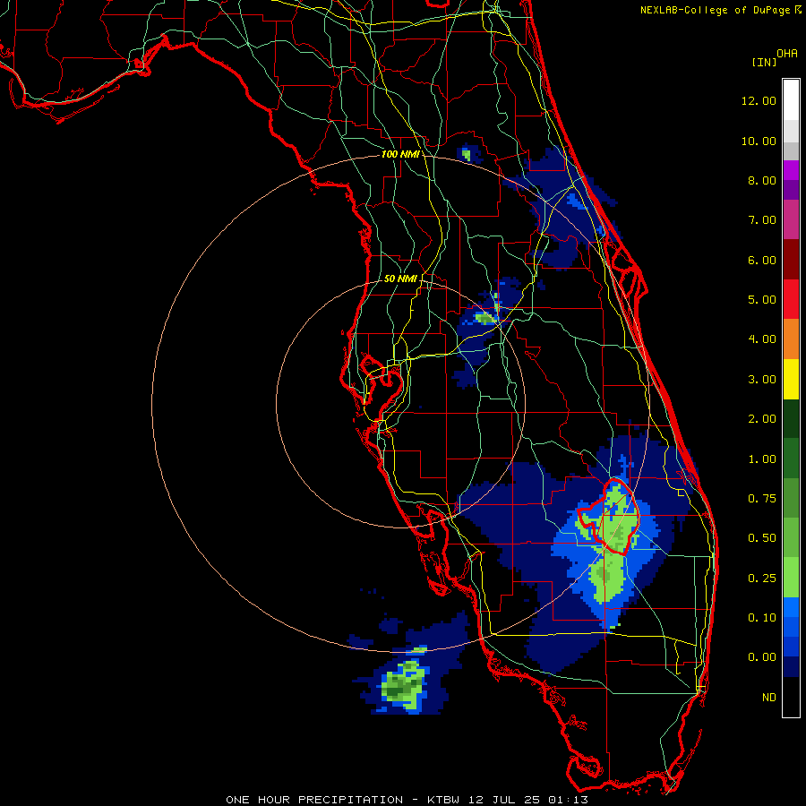Click the [IN] units label
The height and width of the screenshot is (806, 806).
point(764,62)
